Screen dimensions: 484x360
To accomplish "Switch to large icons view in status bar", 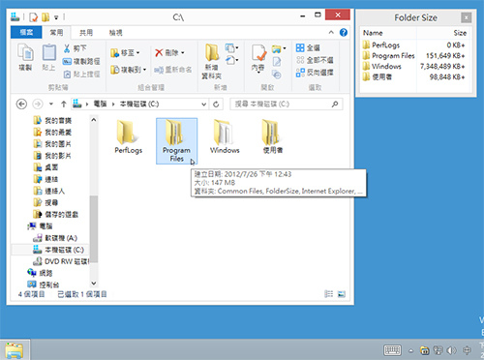I will pyautogui.click(x=342, y=294).
